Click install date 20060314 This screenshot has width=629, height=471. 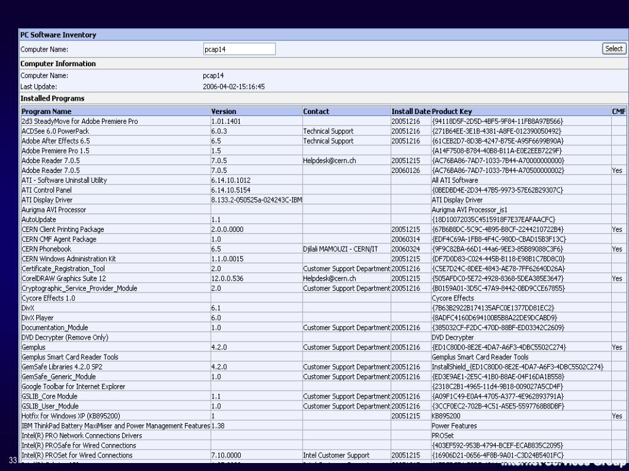[x=406, y=239]
